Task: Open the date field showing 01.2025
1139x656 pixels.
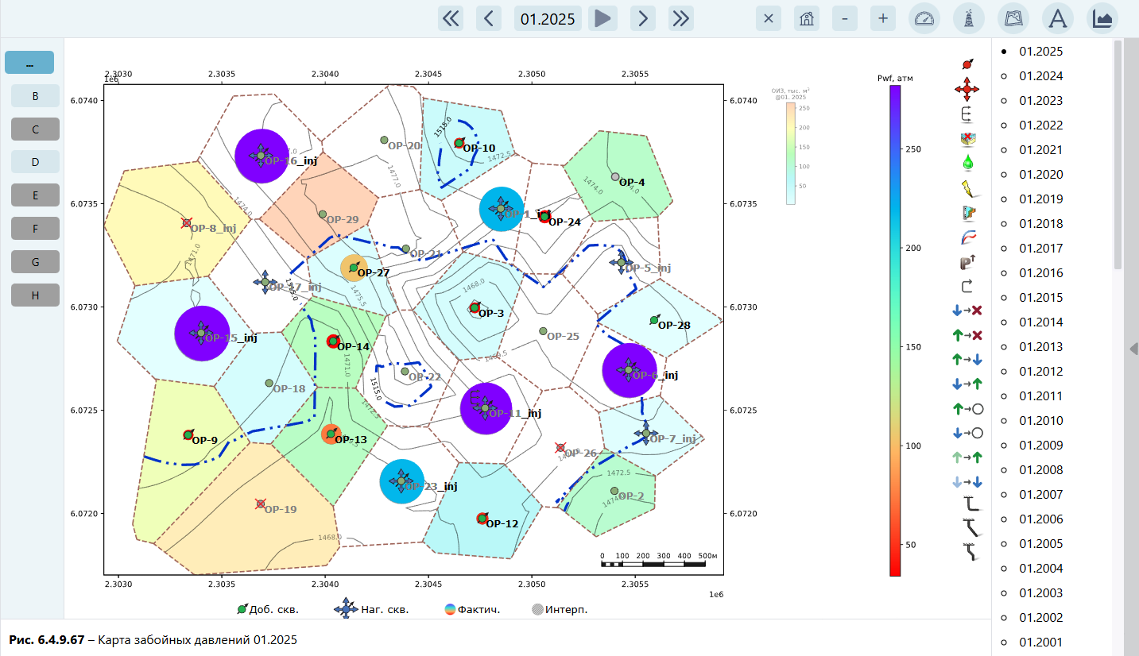Action: coord(548,18)
